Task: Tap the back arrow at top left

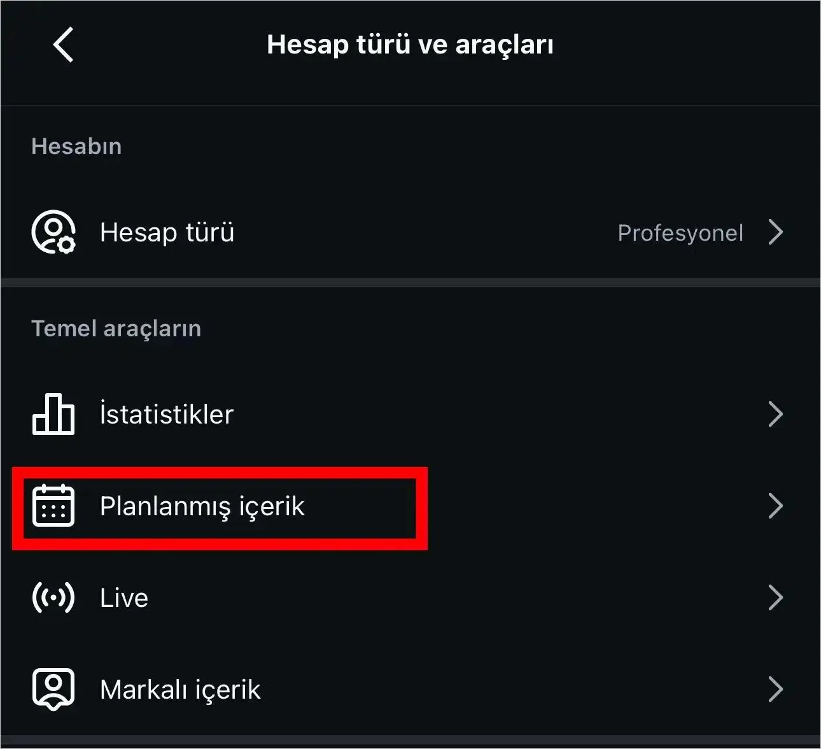Action: coord(63,45)
